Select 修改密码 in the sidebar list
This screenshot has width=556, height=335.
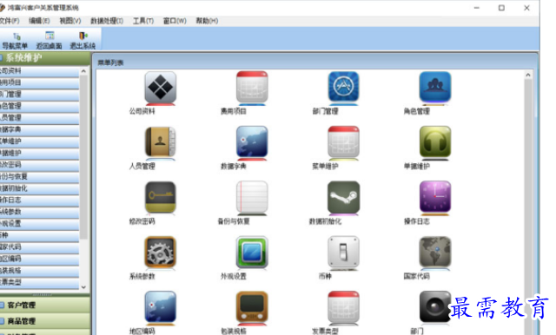pyautogui.click(x=39, y=165)
